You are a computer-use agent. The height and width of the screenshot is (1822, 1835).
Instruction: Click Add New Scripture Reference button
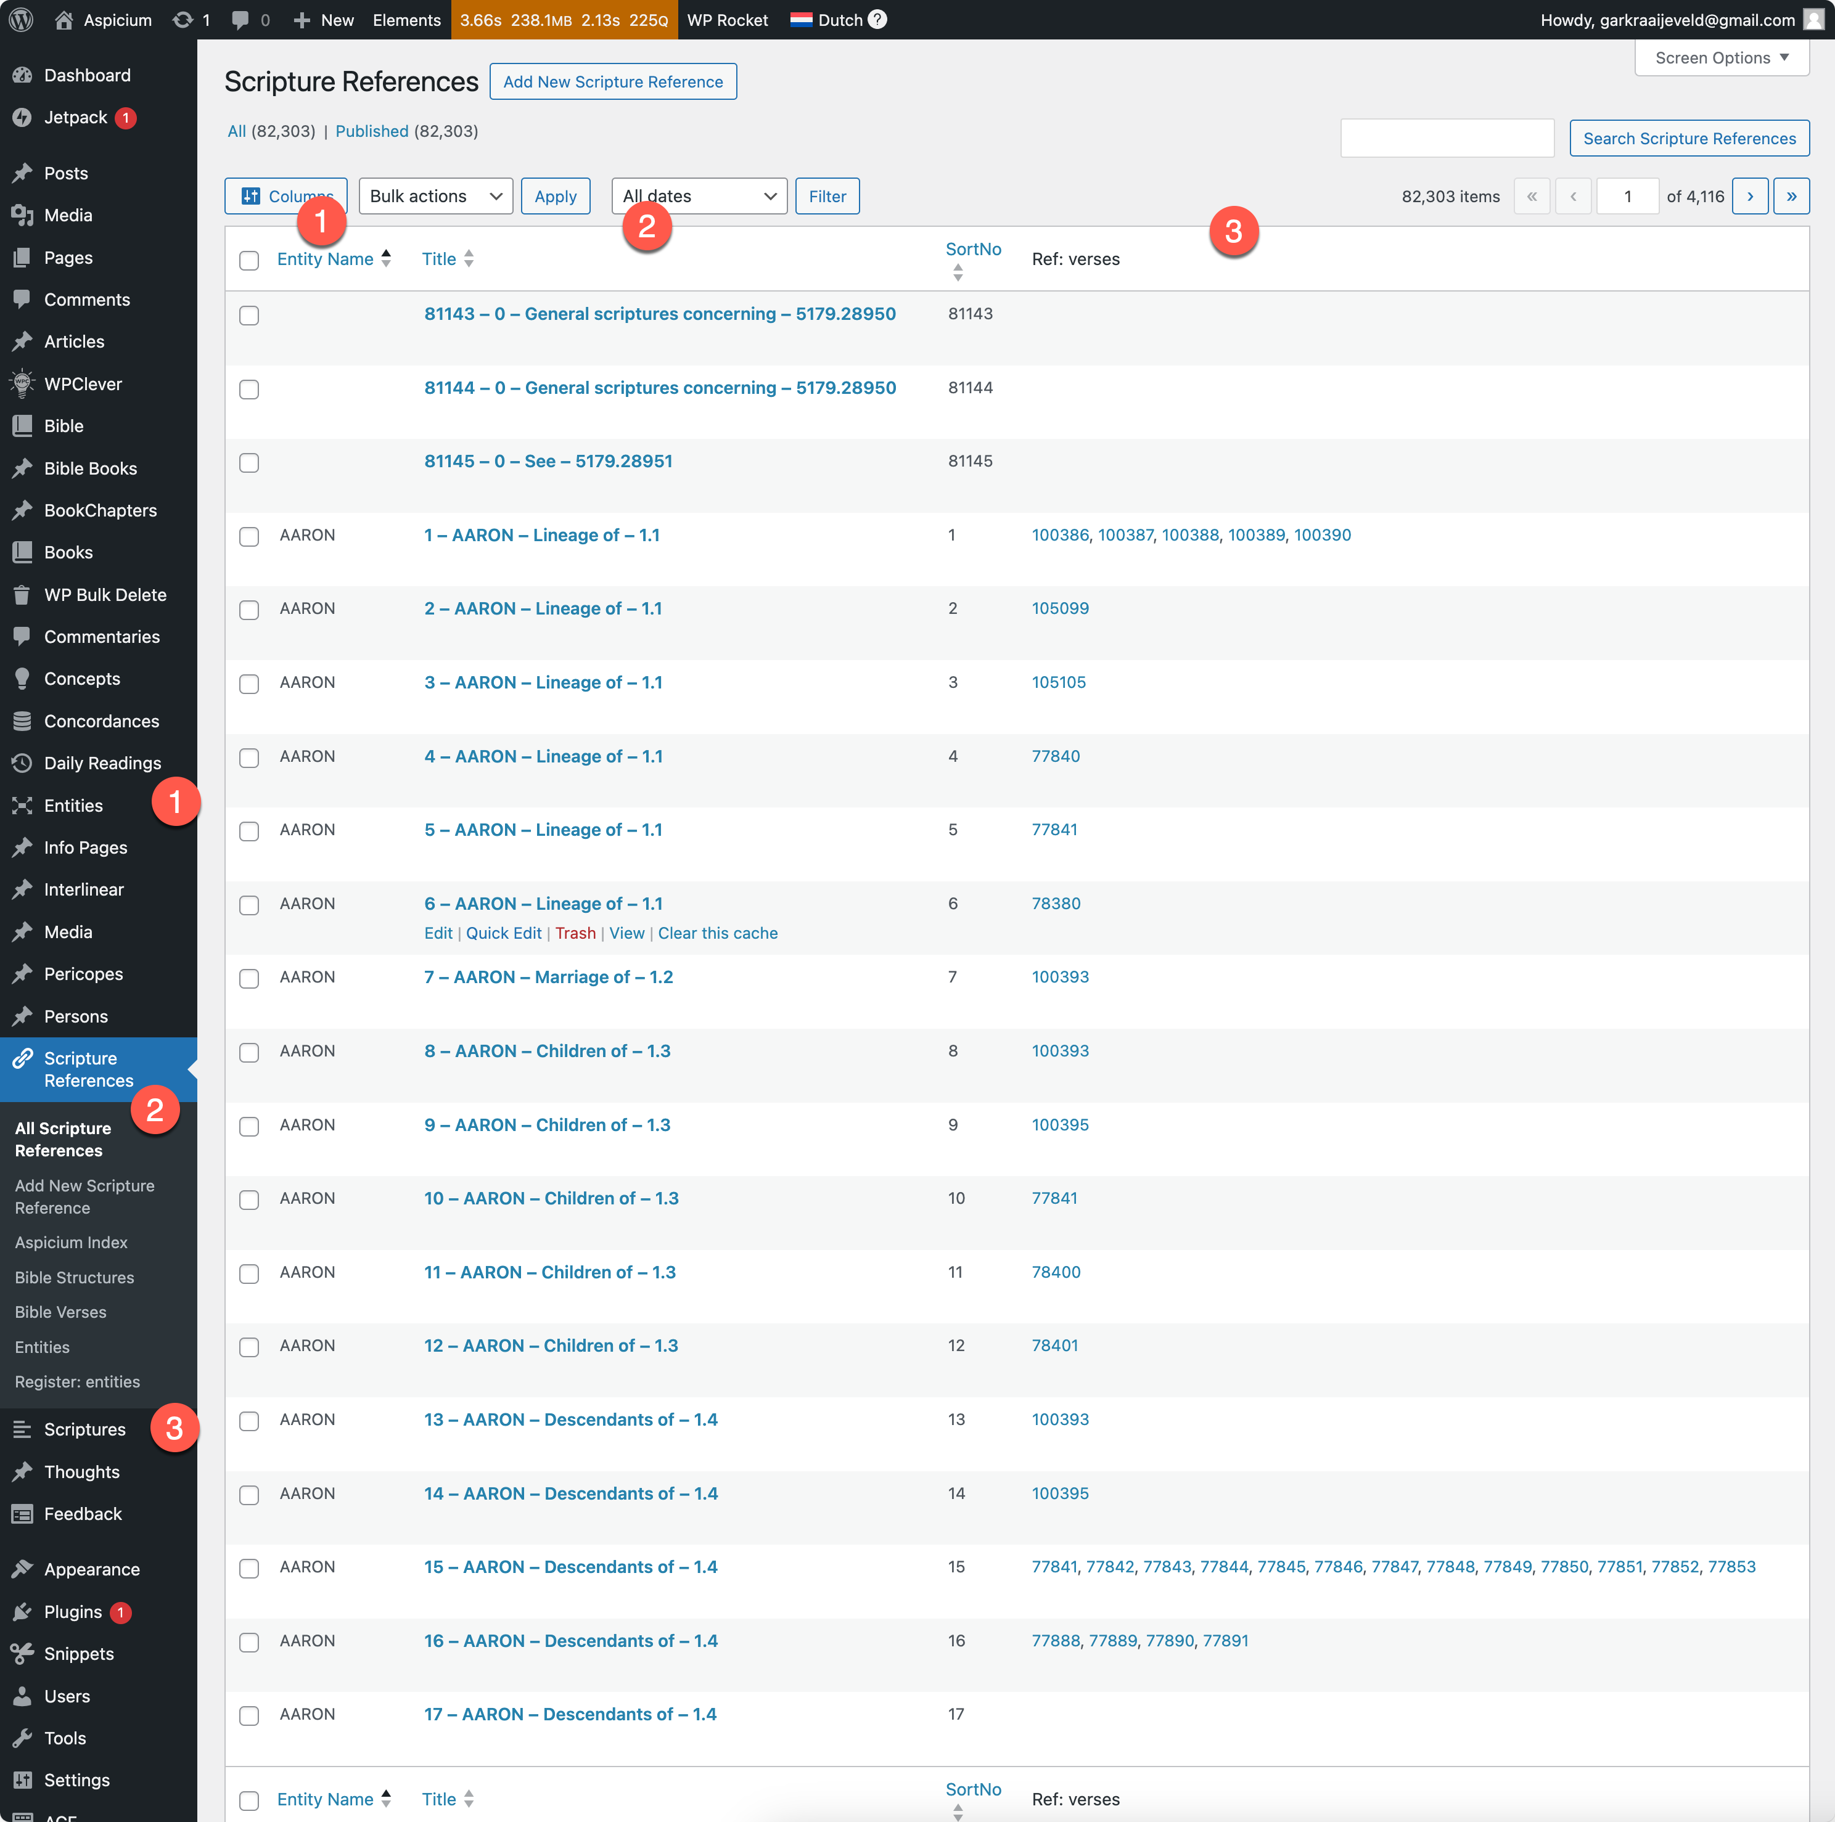coord(613,81)
